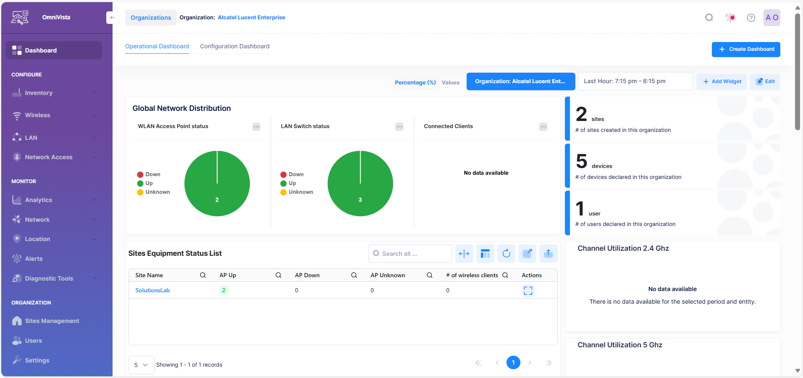Collapse the sidebar with the arrow button
Image resolution: width=803 pixels, height=378 pixels.
tap(112, 18)
